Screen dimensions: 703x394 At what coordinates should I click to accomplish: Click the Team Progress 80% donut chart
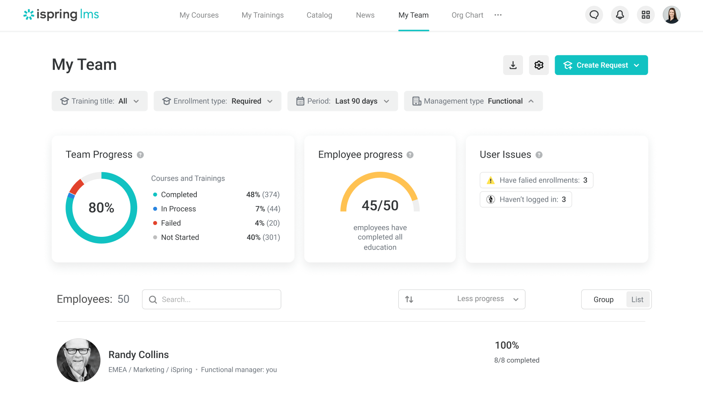pos(101,208)
